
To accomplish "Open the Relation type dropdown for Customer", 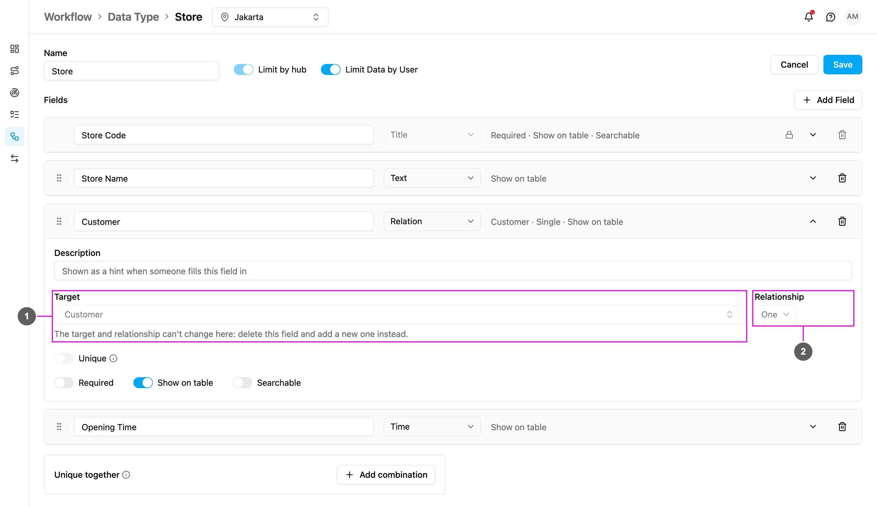I will pyautogui.click(x=432, y=221).
